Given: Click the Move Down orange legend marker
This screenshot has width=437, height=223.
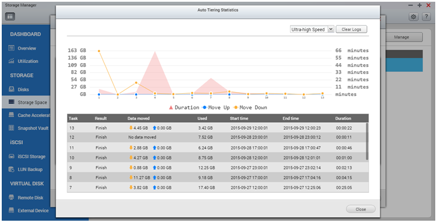Looking at the screenshot, I should [236, 108].
